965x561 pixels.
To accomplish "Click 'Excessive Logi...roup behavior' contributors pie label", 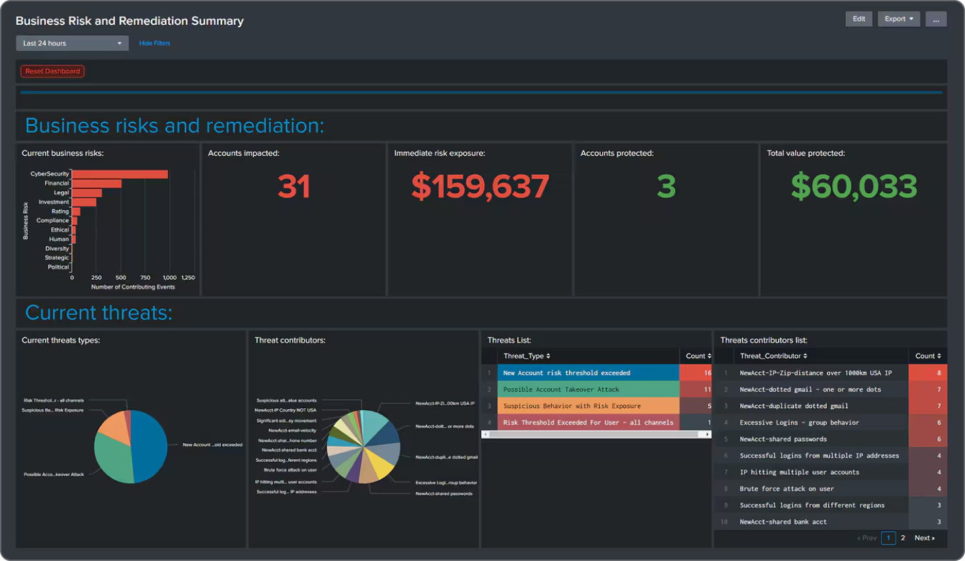I will click(x=446, y=483).
